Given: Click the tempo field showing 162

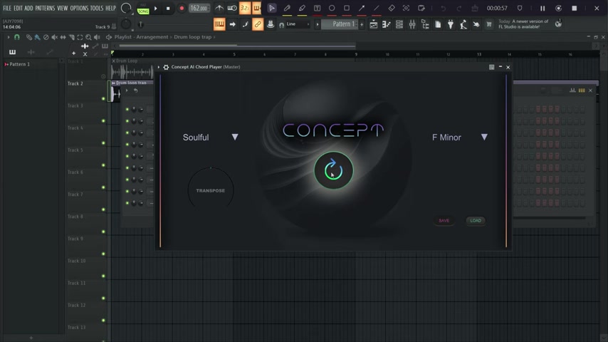Looking at the screenshot, I should pyautogui.click(x=199, y=8).
